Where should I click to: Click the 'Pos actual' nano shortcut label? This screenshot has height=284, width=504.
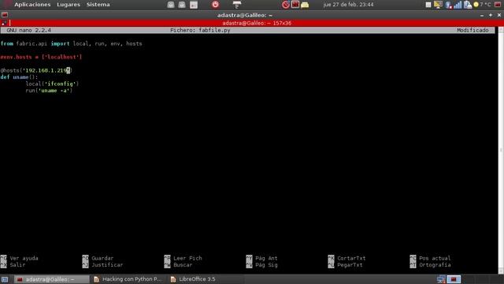[x=435, y=258]
